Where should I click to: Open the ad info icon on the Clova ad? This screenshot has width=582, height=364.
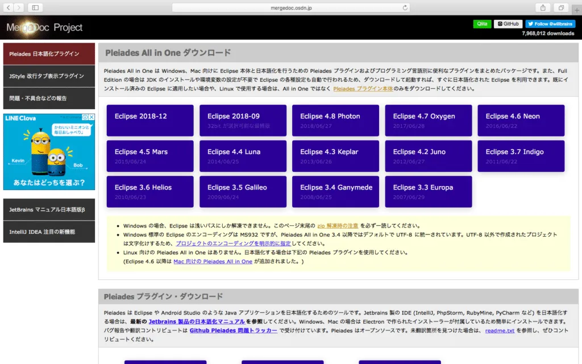point(85,117)
